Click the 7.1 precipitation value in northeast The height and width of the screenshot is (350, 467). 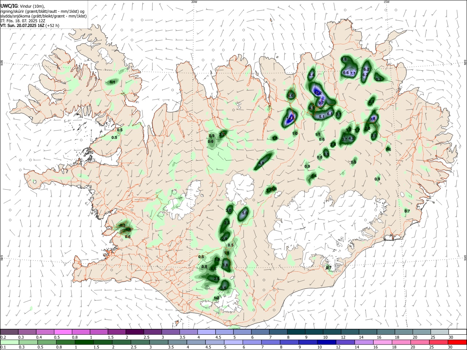pyautogui.click(x=353, y=73)
